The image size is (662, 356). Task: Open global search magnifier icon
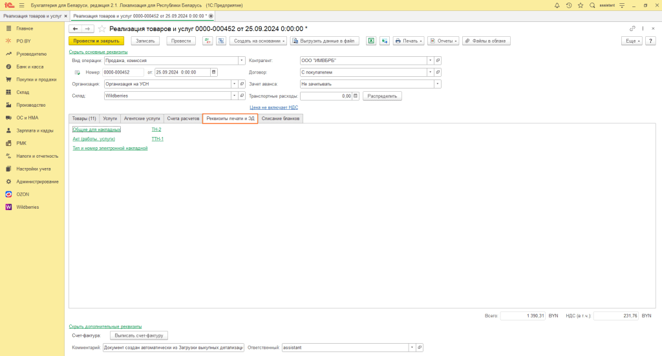(592, 5)
